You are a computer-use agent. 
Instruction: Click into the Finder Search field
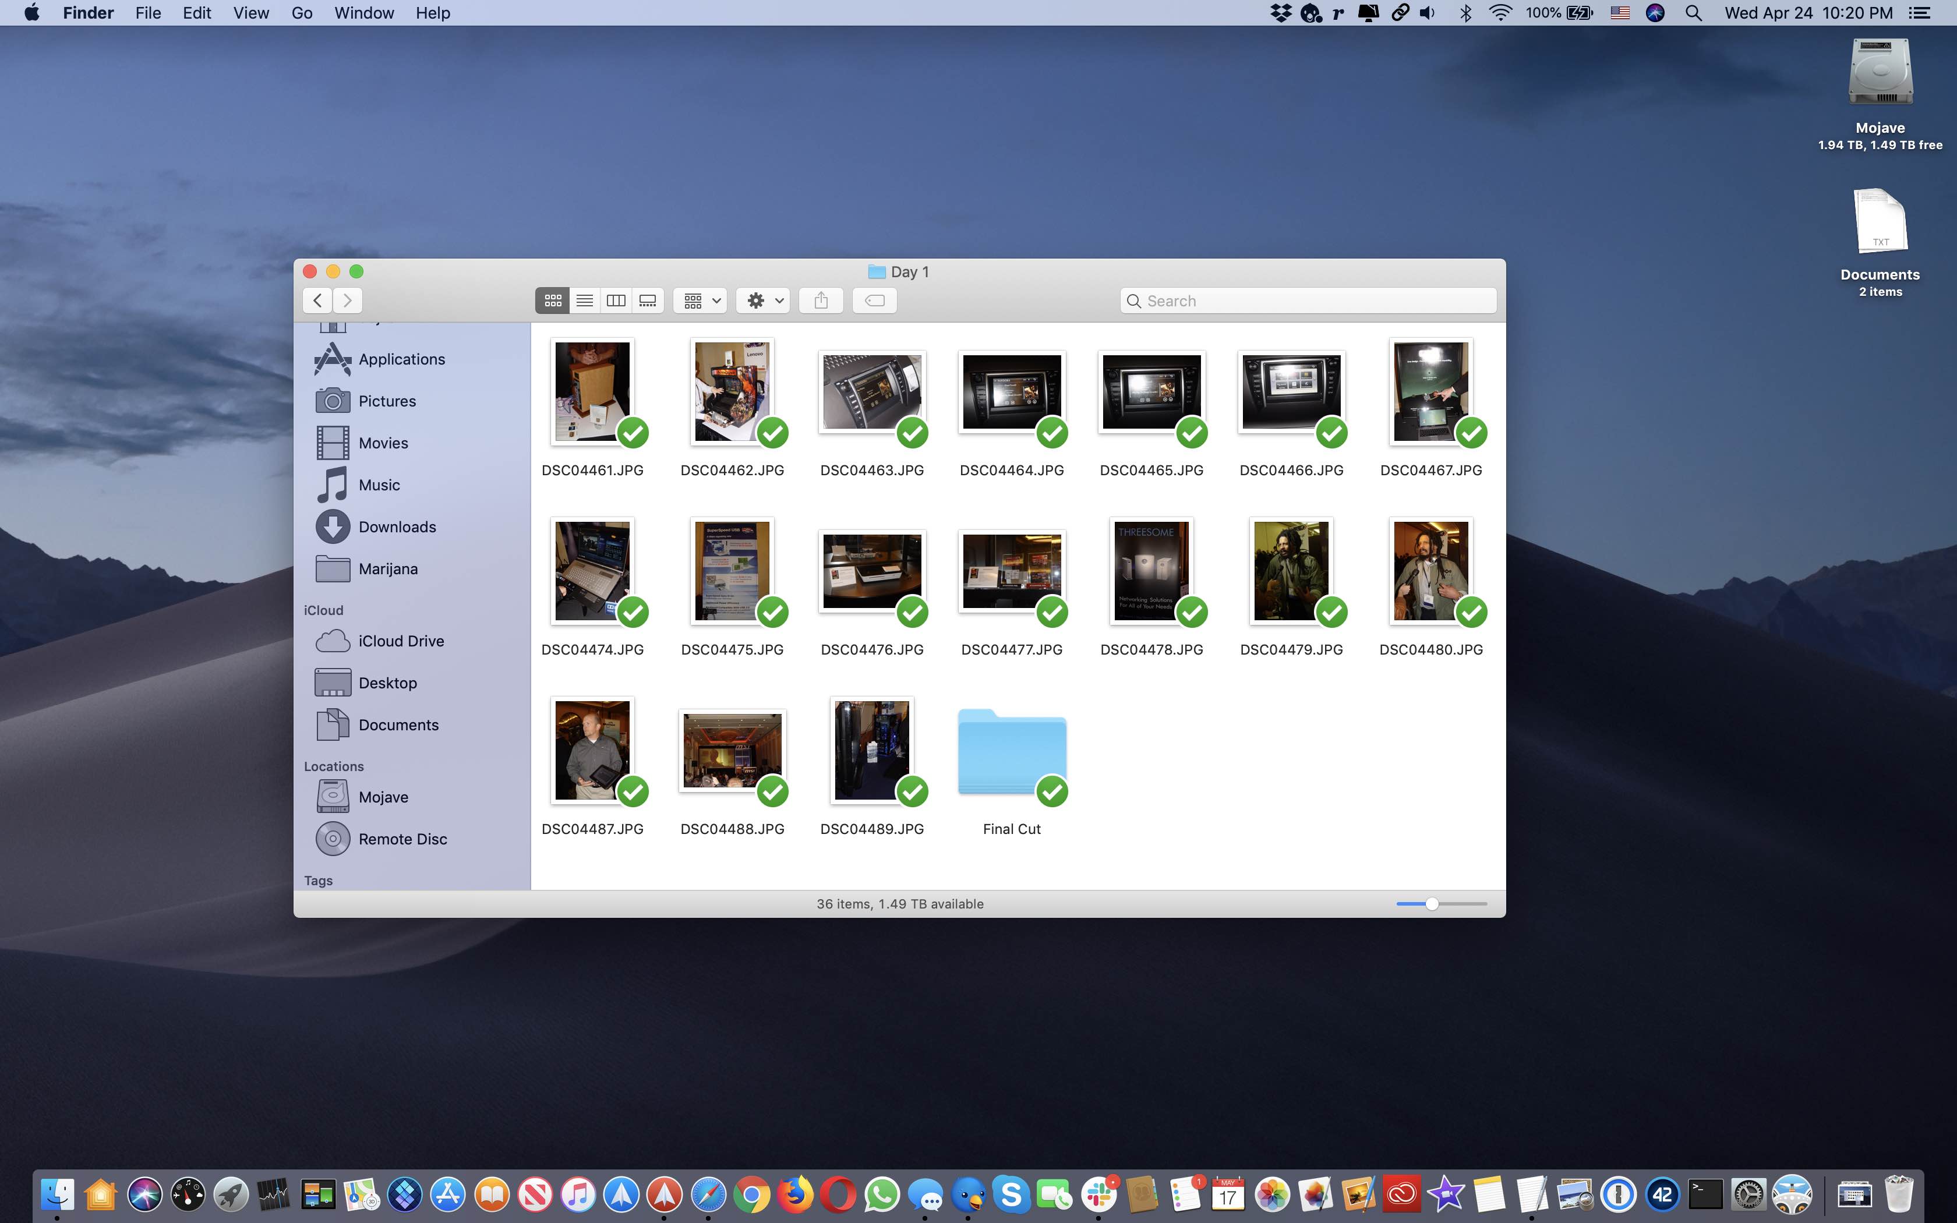(1308, 301)
